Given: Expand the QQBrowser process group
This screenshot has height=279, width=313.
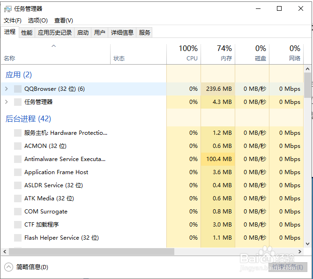Looking at the screenshot, I should point(6,89).
